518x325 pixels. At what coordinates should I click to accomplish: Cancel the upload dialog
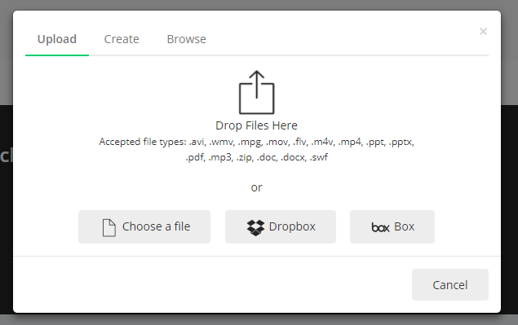[x=450, y=285]
